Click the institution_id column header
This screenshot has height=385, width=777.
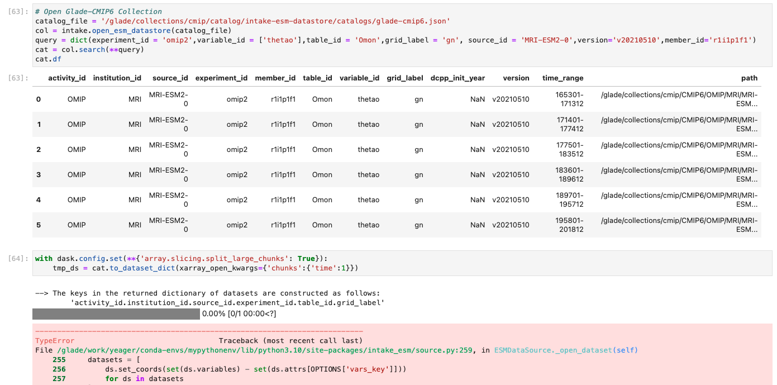click(117, 78)
